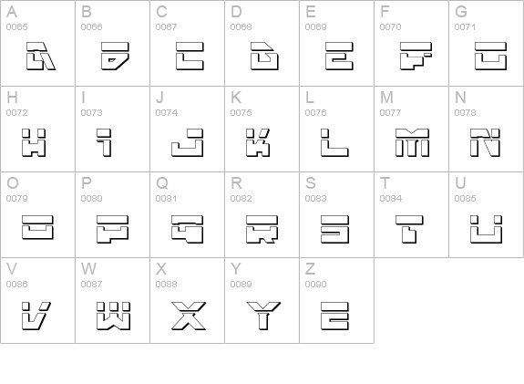Click the glyph preview of letter B
The height and width of the screenshot is (384, 524).
coord(115,57)
